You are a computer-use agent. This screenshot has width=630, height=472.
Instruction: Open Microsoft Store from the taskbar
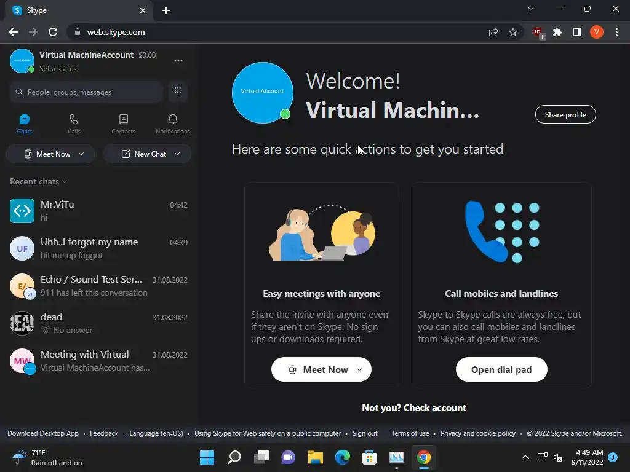(370, 457)
